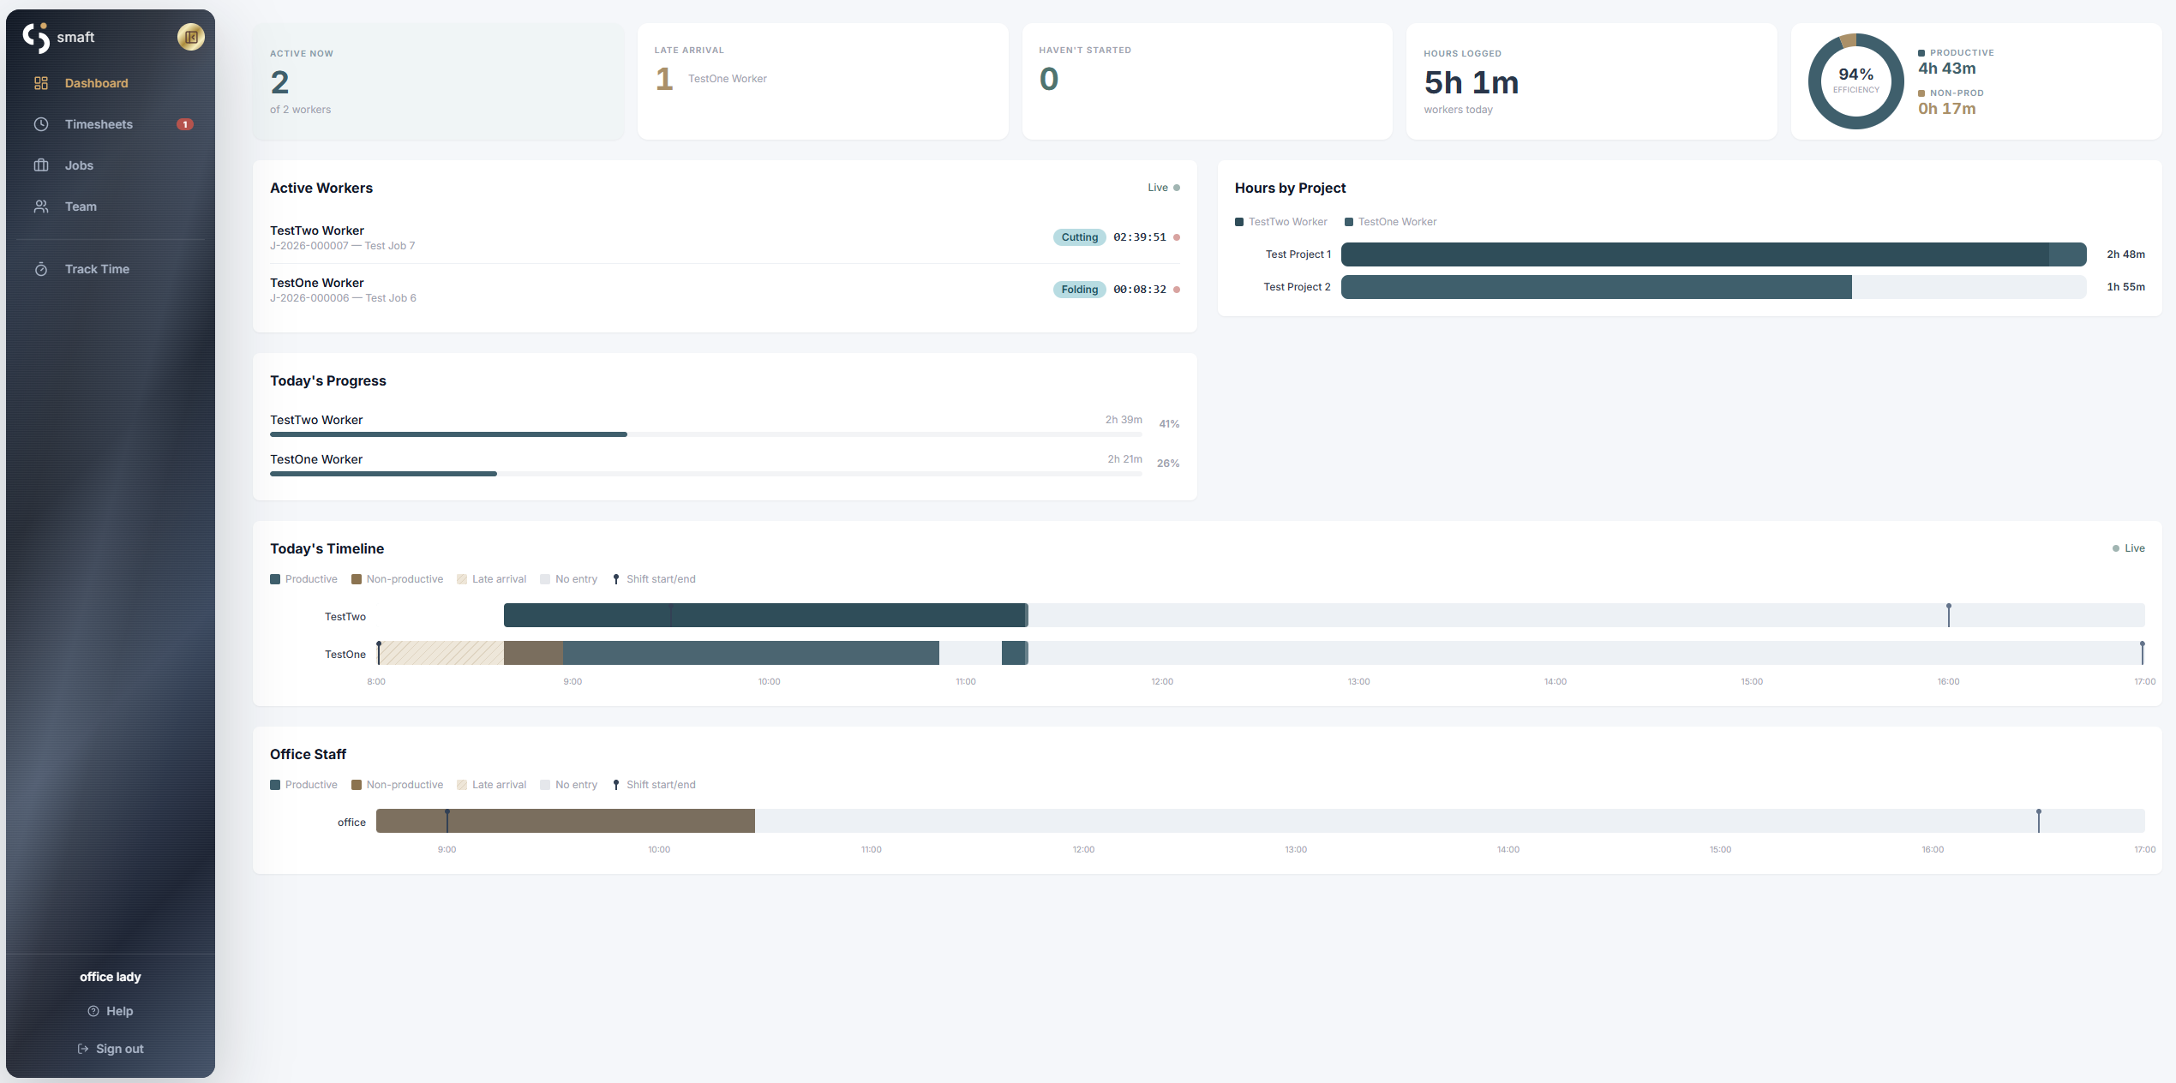Open the TestOne Worker late arrival link
Screen dimensions: 2176x1083
click(x=727, y=79)
